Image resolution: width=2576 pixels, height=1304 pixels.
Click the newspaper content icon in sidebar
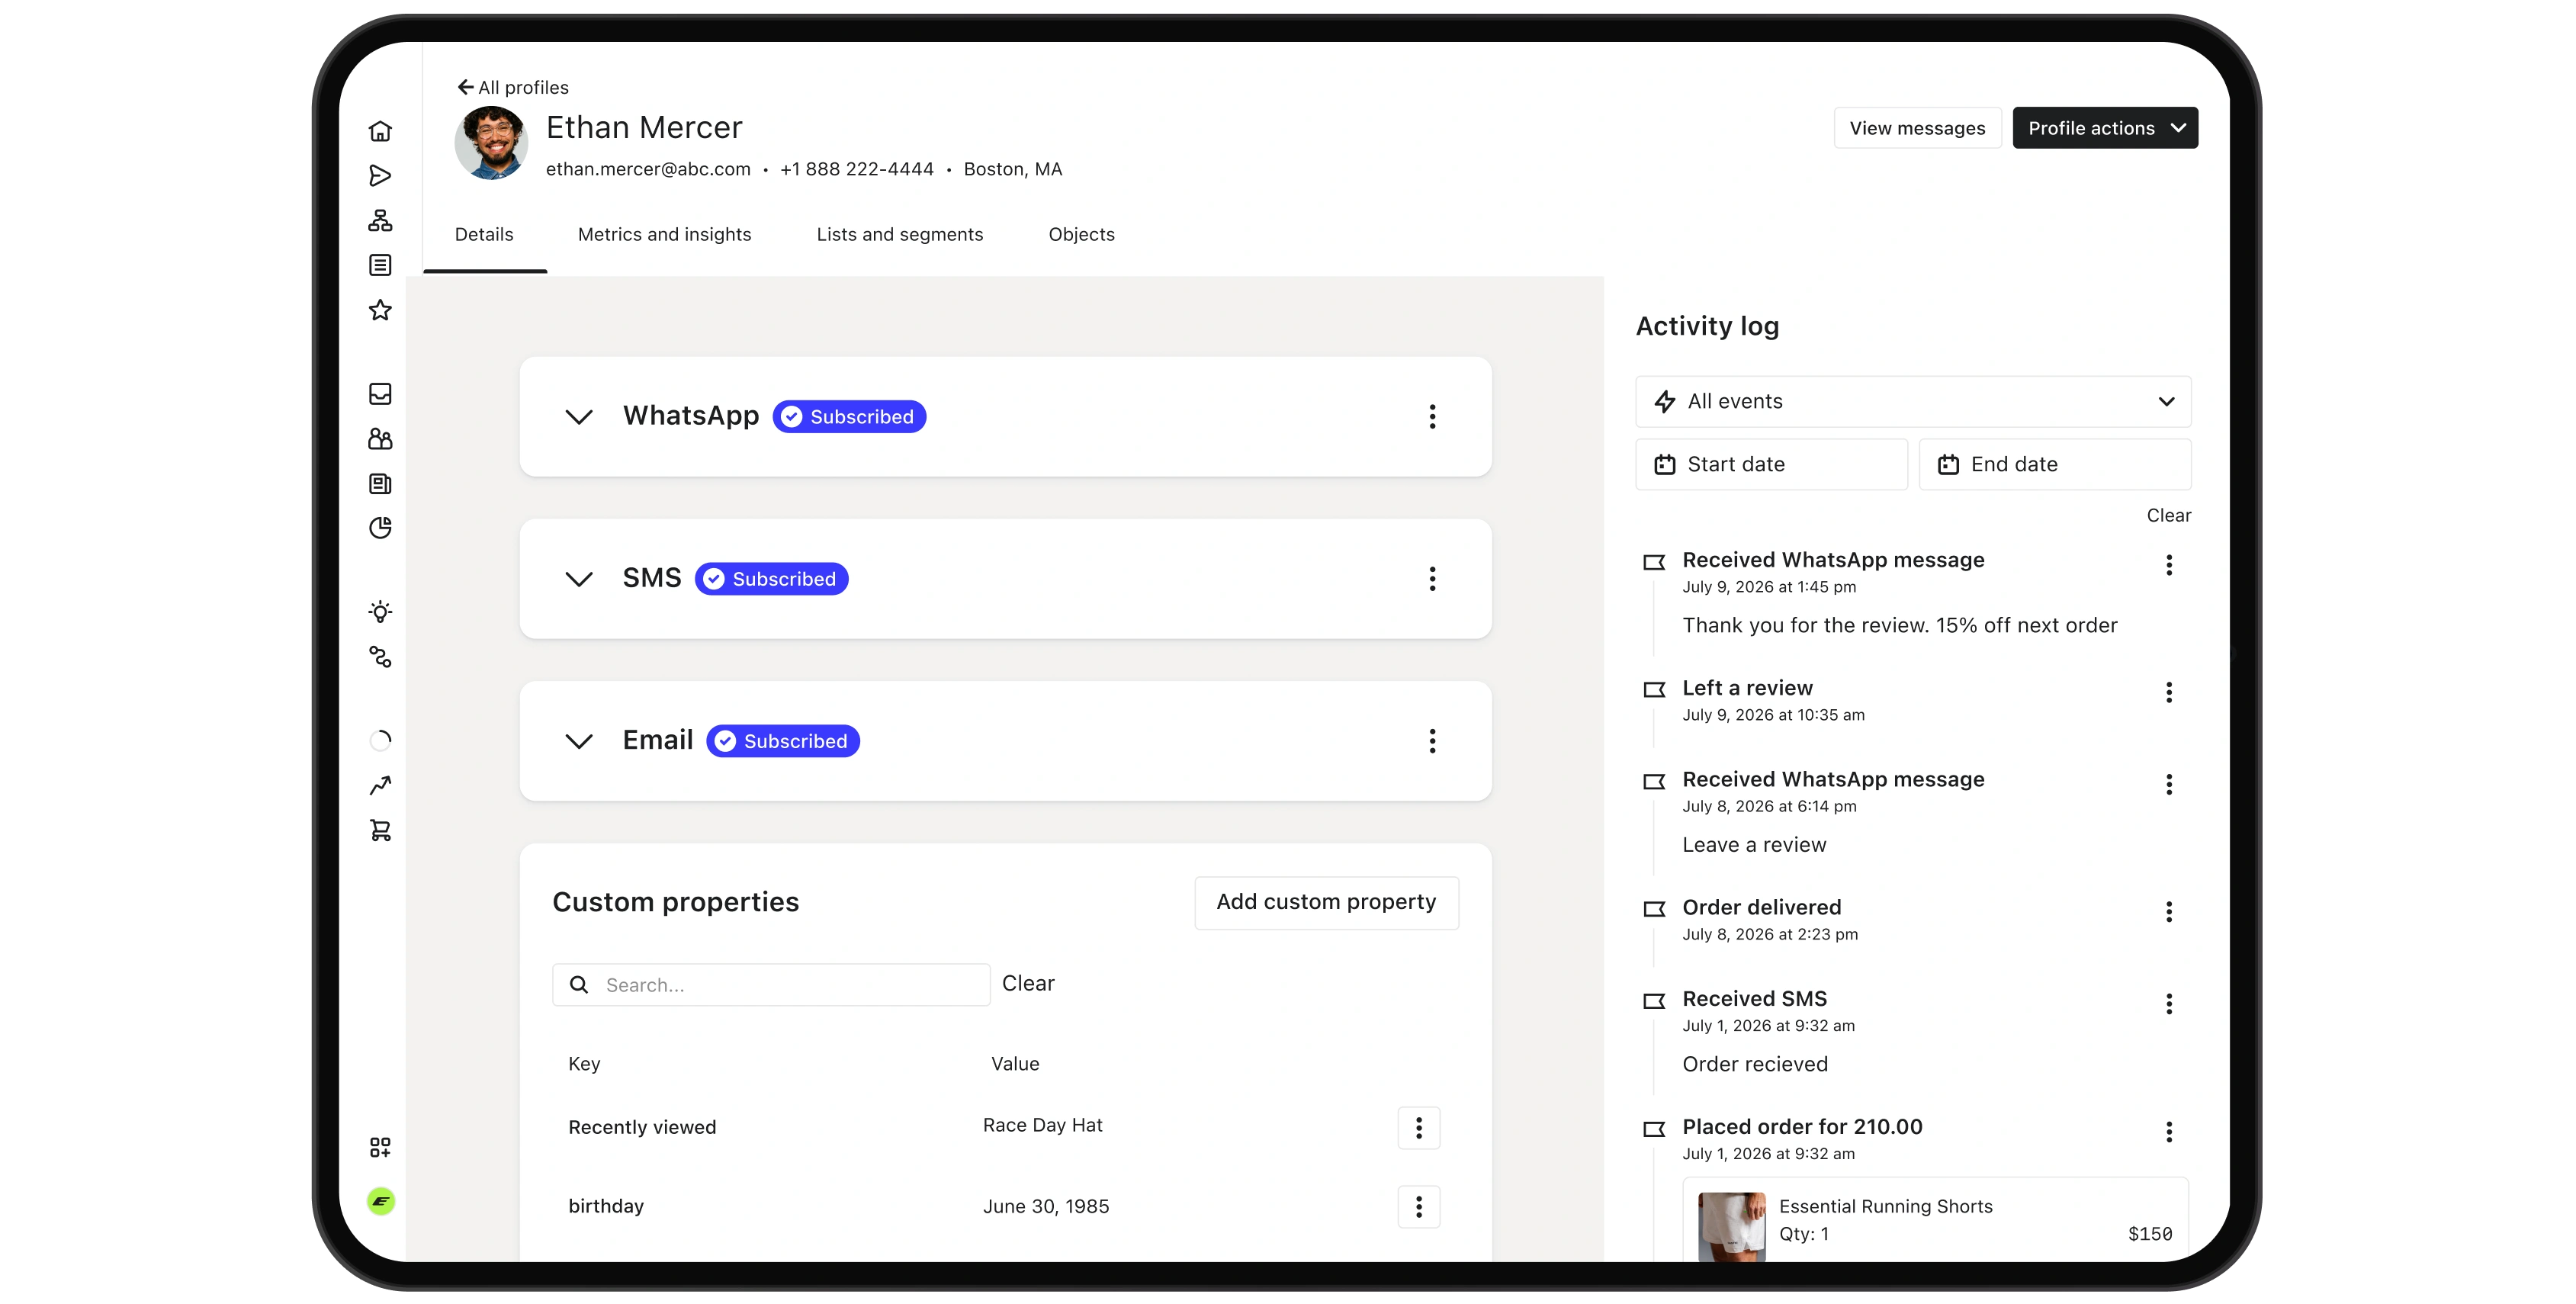(380, 484)
